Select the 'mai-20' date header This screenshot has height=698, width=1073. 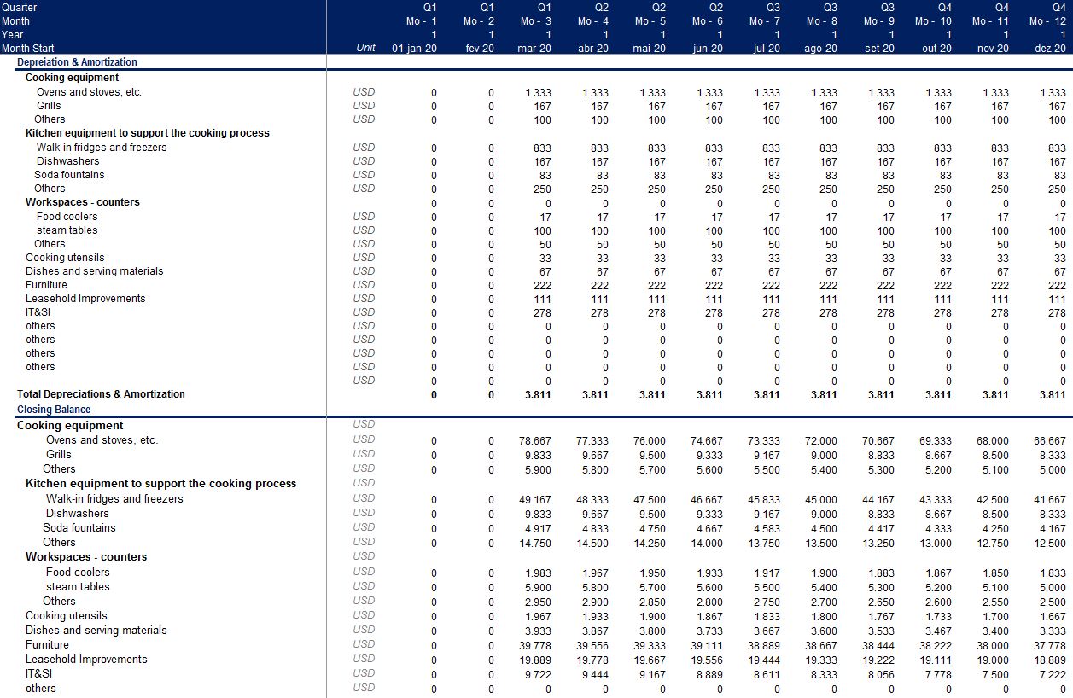click(x=649, y=48)
